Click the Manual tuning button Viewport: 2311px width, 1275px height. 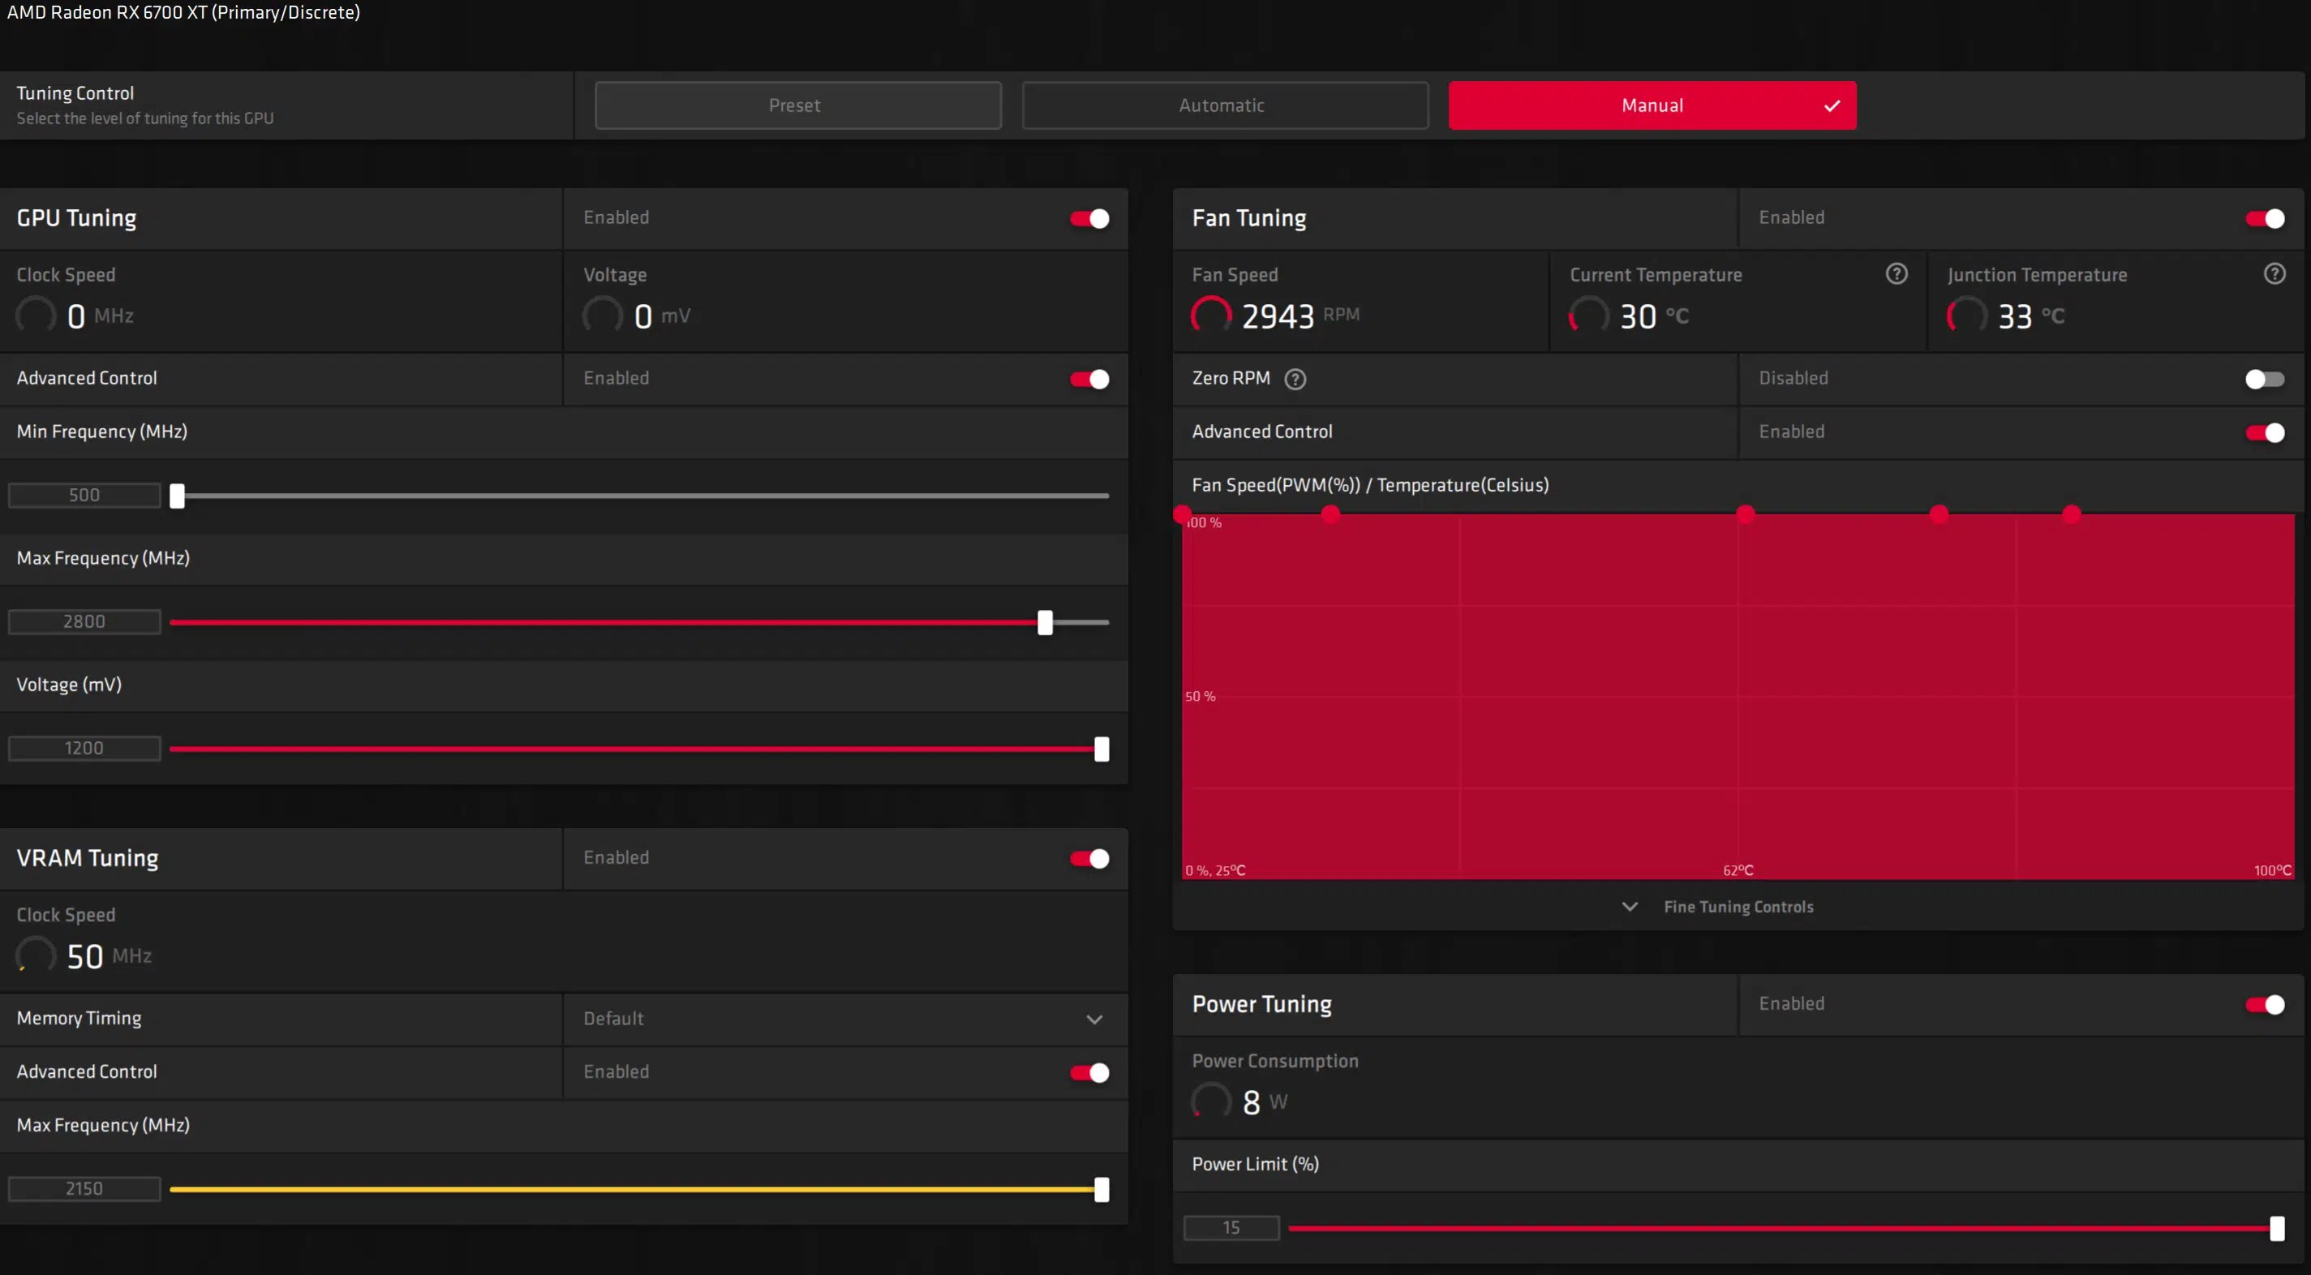coord(1652,105)
